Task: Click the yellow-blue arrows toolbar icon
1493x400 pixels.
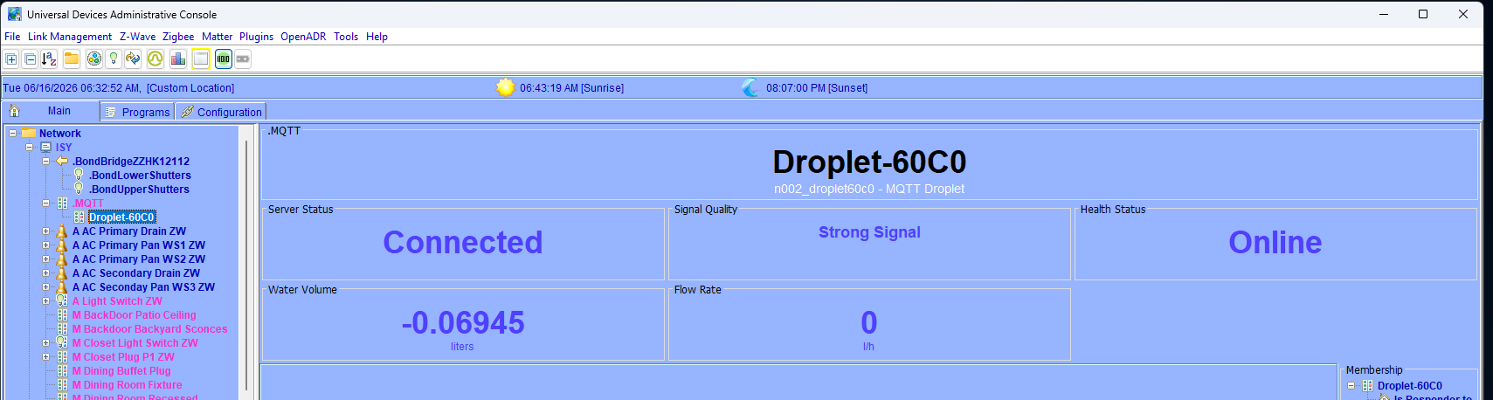Action: click(x=133, y=59)
